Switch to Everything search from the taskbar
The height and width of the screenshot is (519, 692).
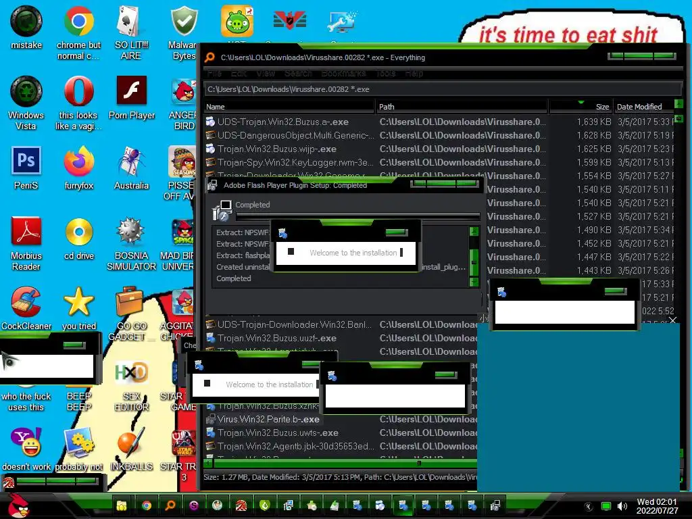pyautogui.click(x=170, y=505)
